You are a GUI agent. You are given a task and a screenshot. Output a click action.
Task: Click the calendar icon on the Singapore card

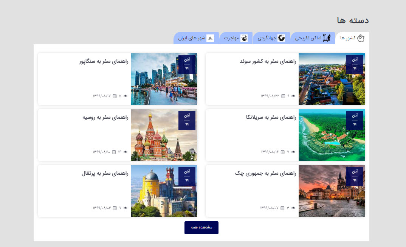tap(115, 96)
